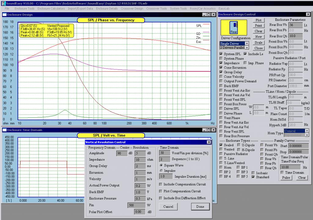
Task: Open the Import/Export Data menu
Action: pyautogui.click(x=80, y=9)
